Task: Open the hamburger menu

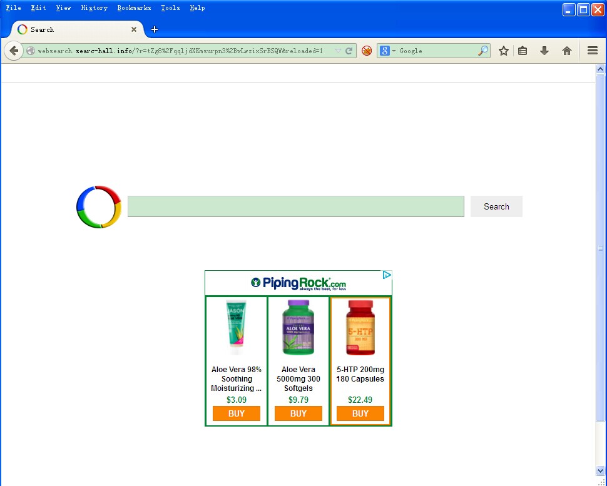Action: [593, 50]
